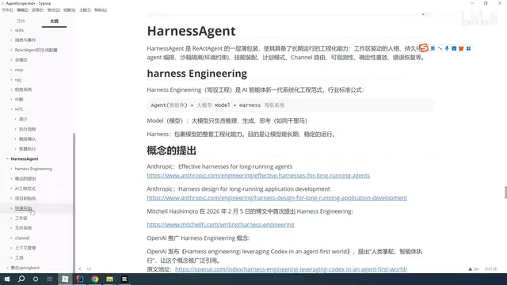Viewport: 507px width, 285px height.
Task: Open File Explorer from taskbar
Action: click(109, 279)
